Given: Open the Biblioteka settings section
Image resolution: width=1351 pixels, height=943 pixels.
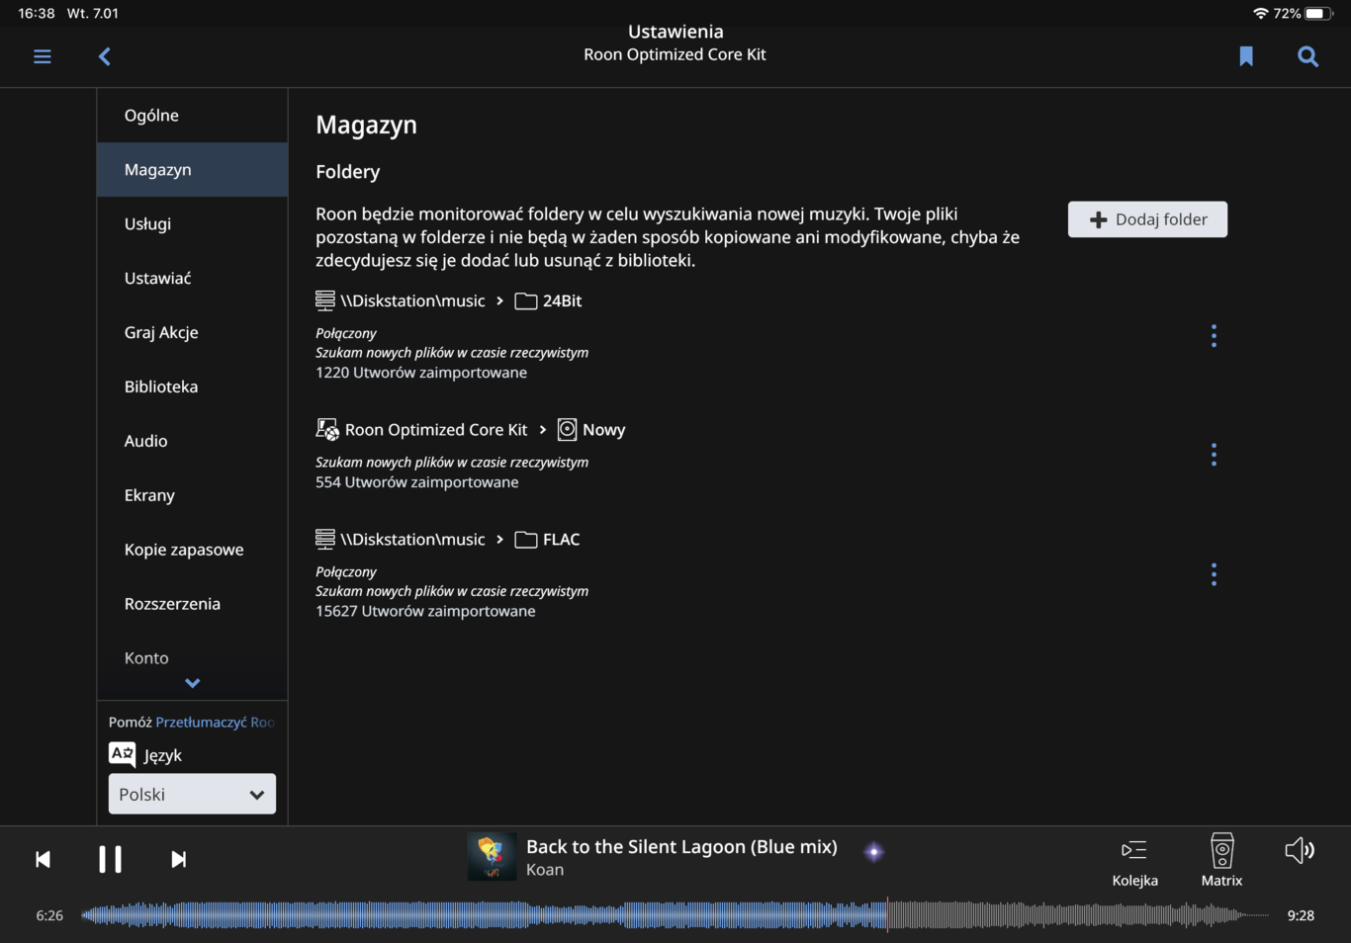Looking at the screenshot, I should 192,387.
